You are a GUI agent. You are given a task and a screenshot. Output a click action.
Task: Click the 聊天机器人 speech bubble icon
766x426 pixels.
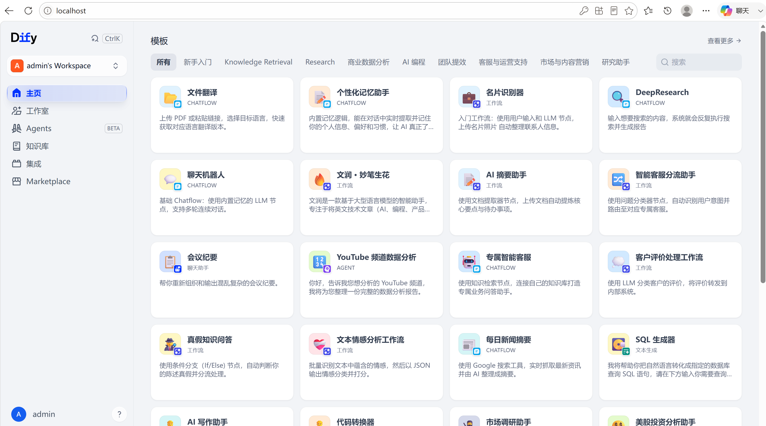pyautogui.click(x=170, y=179)
